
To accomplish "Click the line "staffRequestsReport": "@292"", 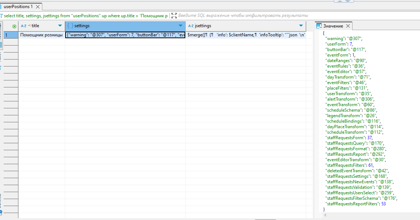I will [355, 154].
